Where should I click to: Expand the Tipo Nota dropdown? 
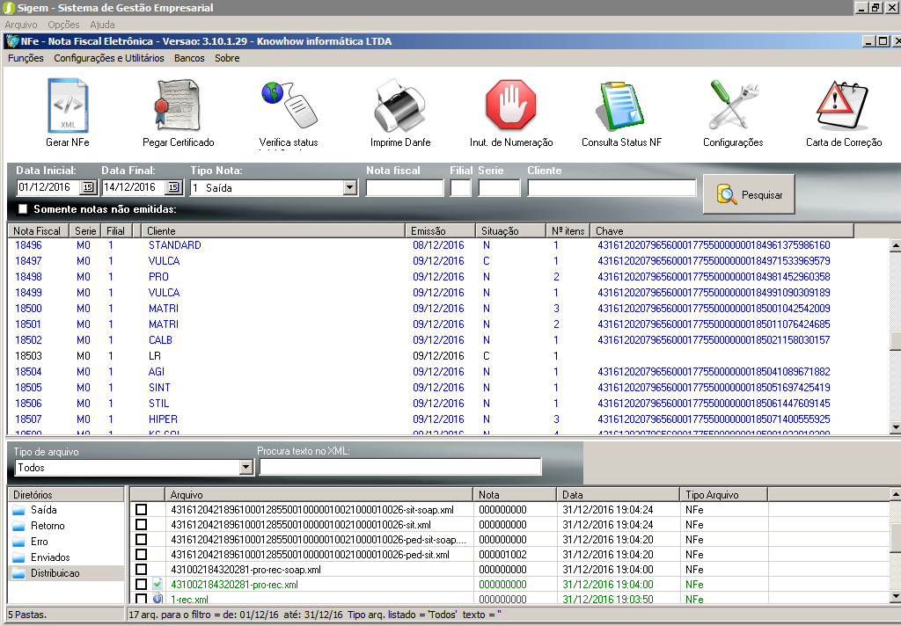349,187
